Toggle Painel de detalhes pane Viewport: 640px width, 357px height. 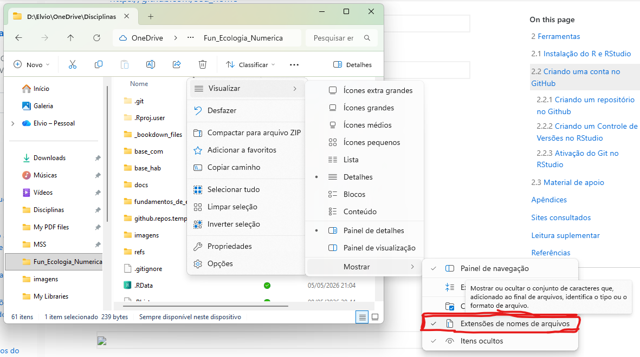coord(365,230)
